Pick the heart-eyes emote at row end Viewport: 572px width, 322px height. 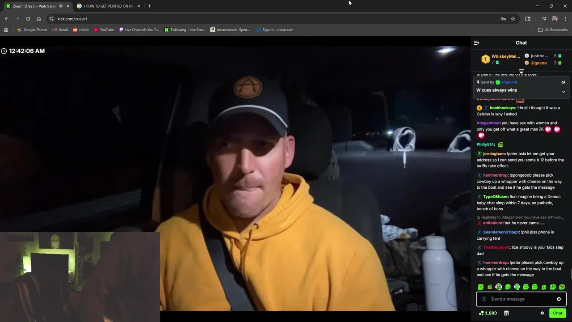(x=562, y=287)
